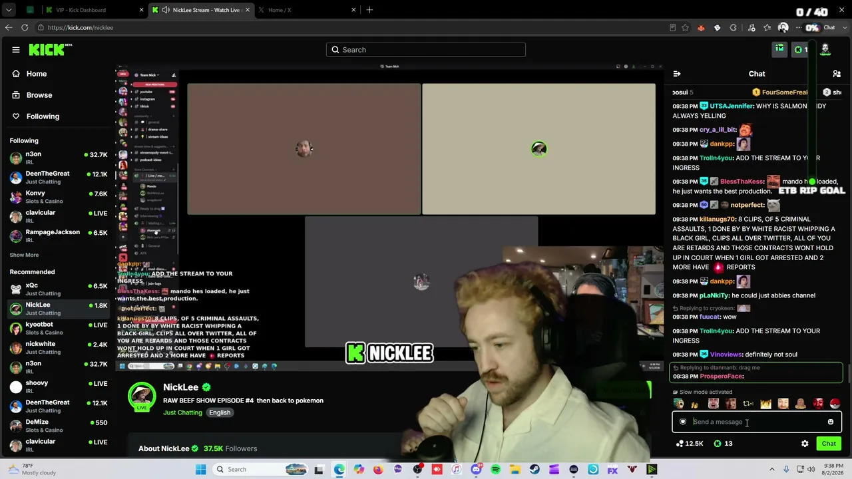
Task: Open DeMize channel in Recommended
Action: point(59,426)
